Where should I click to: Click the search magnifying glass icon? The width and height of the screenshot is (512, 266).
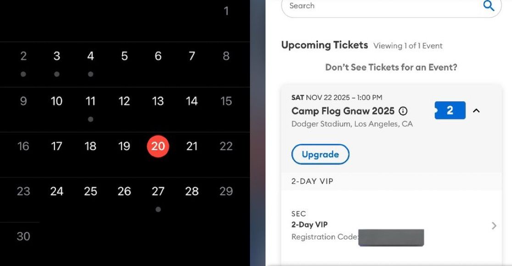pyautogui.click(x=488, y=6)
